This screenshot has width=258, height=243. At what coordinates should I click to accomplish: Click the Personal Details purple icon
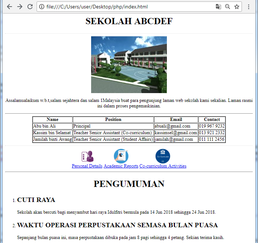(x=87, y=156)
